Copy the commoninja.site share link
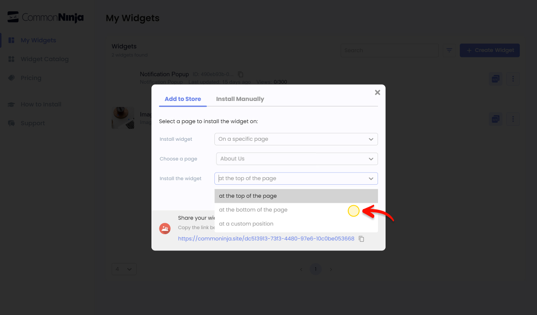 (x=362, y=238)
